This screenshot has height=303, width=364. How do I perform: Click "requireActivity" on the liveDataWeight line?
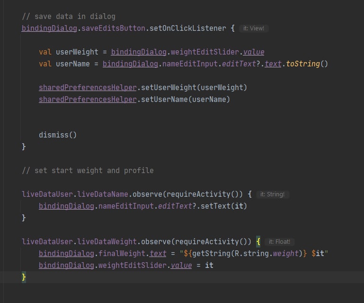(207, 242)
